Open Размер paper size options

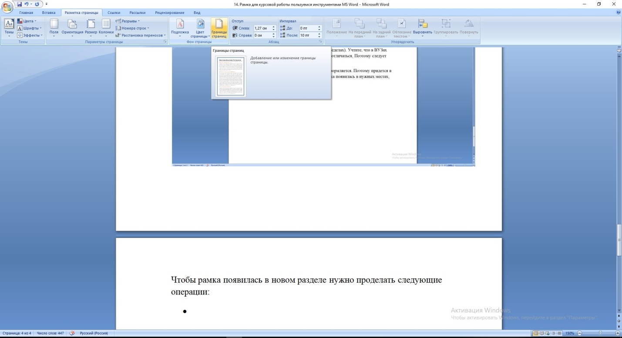coord(91,28)
